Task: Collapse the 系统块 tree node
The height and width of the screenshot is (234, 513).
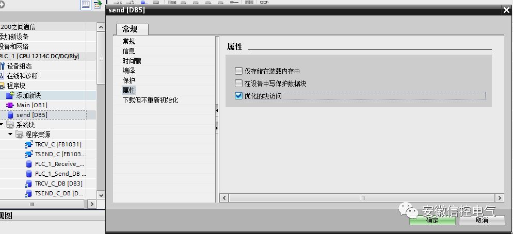Action: point(2,125)
